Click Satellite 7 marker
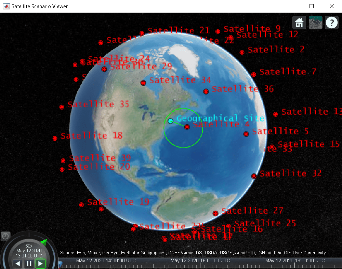The image size is (342, 269). (254, 74)
